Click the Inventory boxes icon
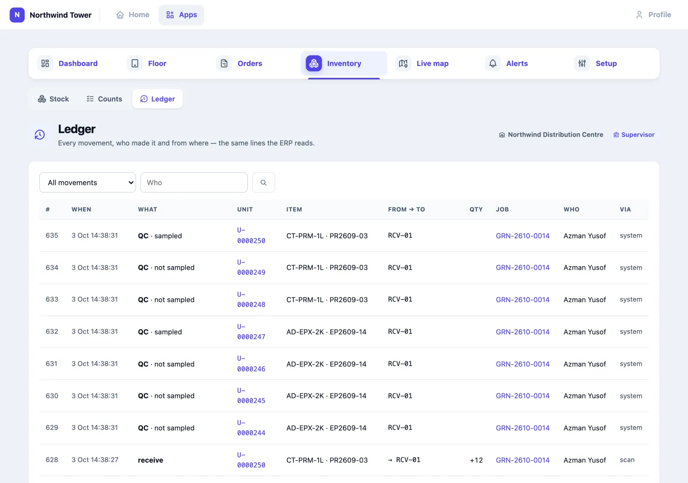 point(314,64)
